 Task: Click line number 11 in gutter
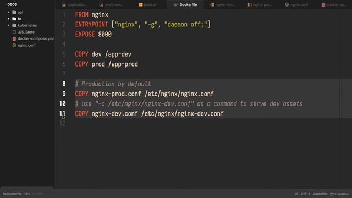click(62, 114)
